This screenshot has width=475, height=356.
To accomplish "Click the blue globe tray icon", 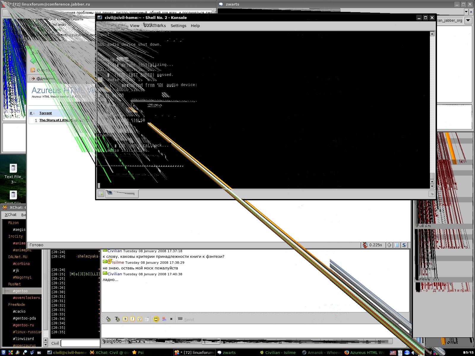I will (407, 353).
